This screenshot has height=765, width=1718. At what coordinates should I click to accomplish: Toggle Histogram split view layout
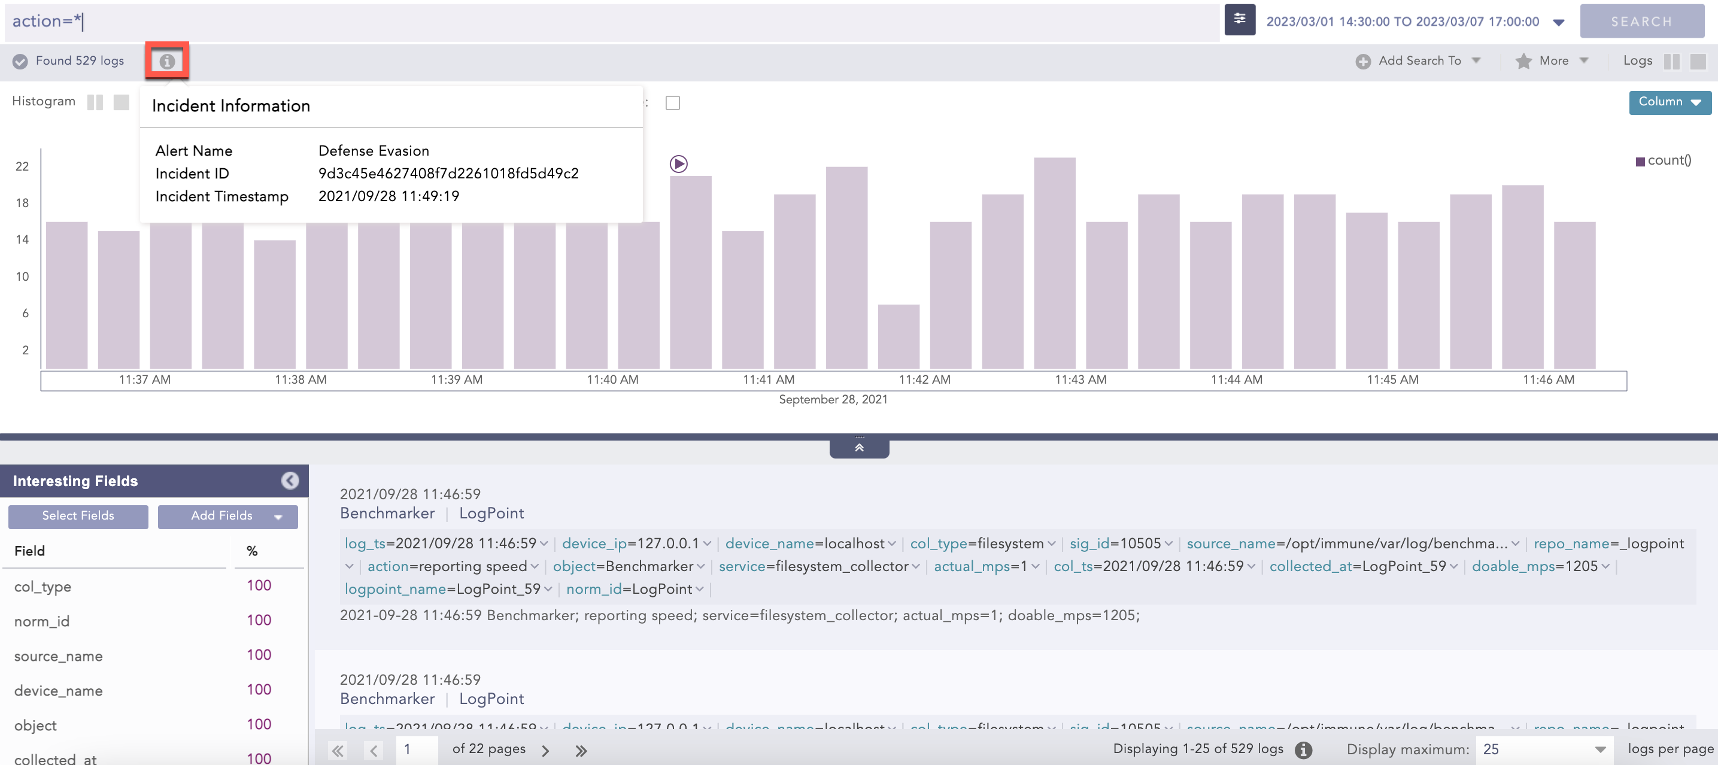pos(95,102)
